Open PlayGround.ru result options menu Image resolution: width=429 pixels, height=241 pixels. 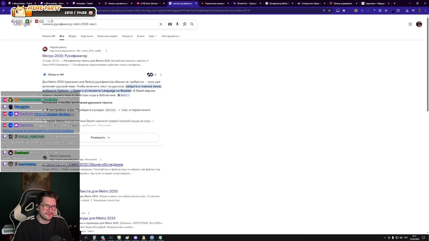coord(106,51)
